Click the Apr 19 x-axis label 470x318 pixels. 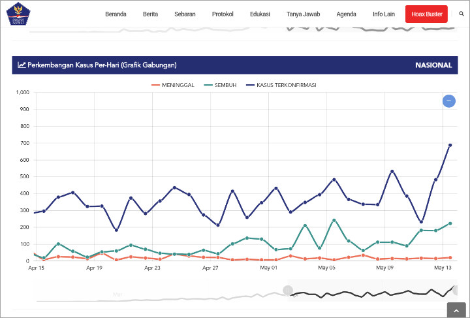94,268
